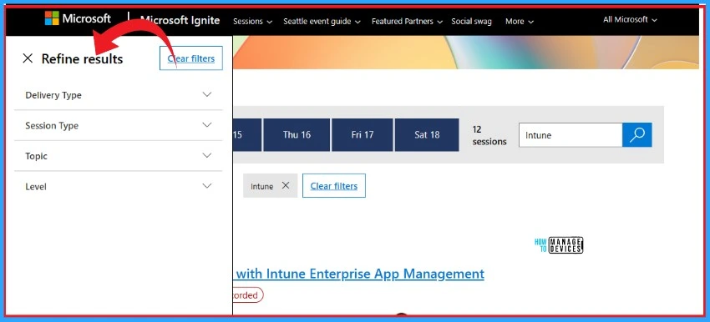This screenshot has height=322, width=710.
Task: Expand the Delivery Type filter
Action: (x=118, y=95)
